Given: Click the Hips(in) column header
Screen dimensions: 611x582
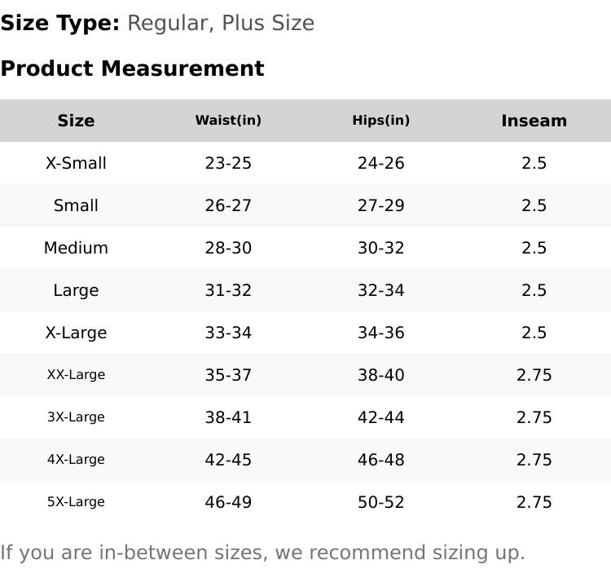Looking at the screenshot, I should click(380, 121).
